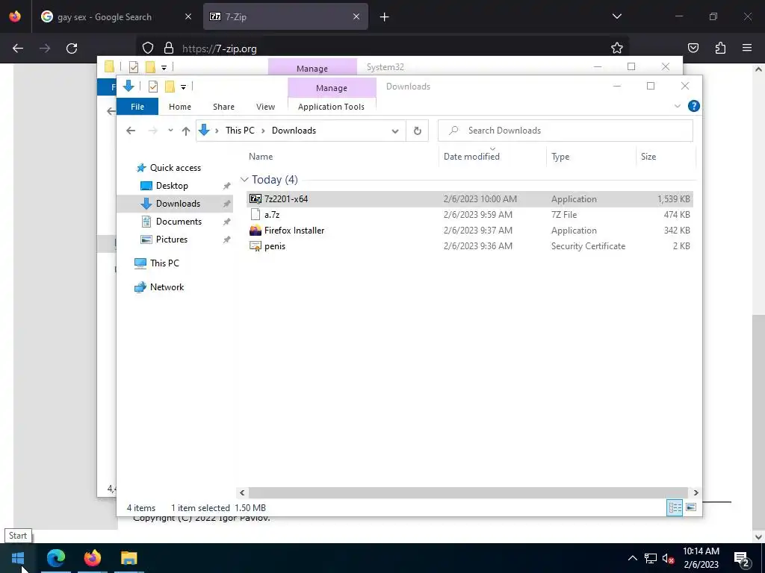Click New folder icon in Downloads title bar

click(170, 87)
